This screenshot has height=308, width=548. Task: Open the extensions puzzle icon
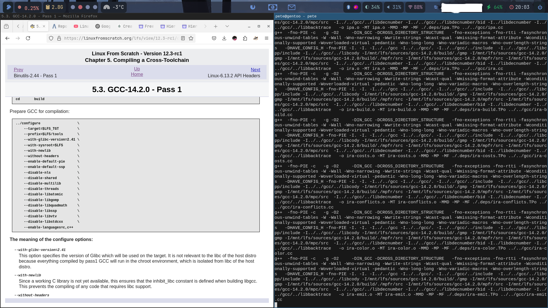[x=245, y=38]
